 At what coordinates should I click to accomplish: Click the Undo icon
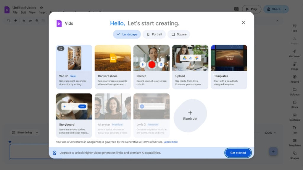point(24,21)
